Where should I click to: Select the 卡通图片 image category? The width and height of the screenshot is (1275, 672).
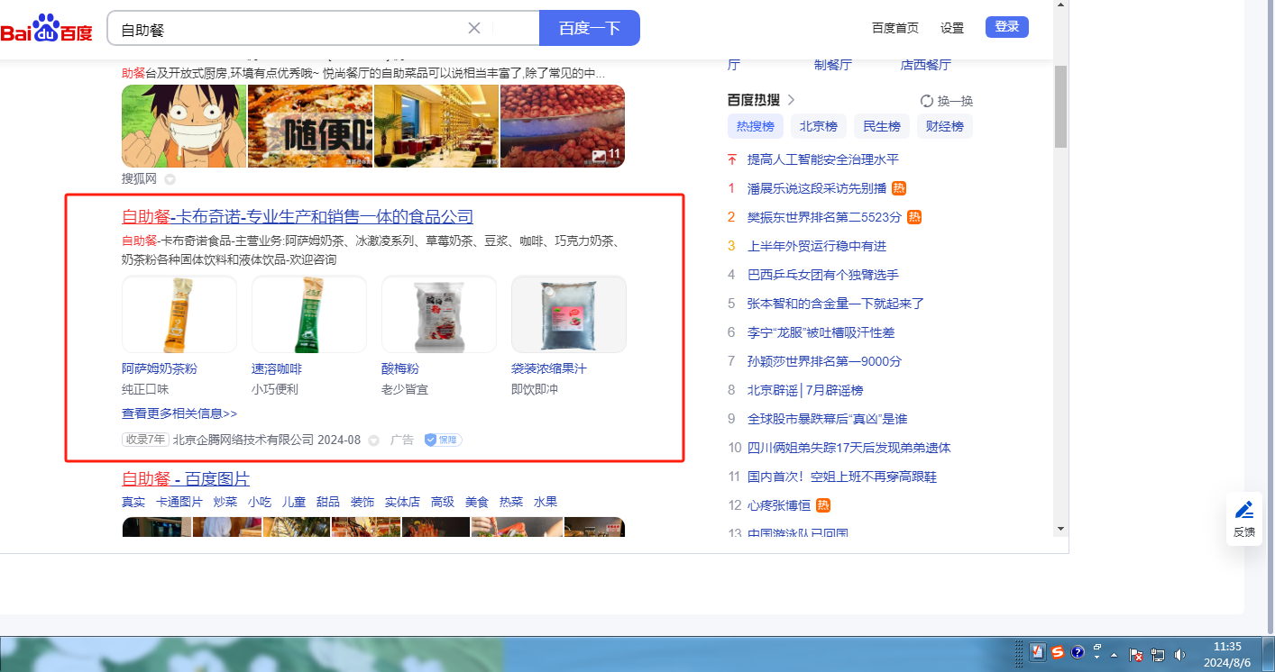click(179, 502)
